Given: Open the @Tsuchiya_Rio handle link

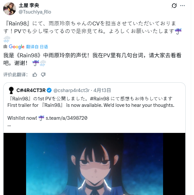Looking at the screenshot, I should (x=35, y=12).
